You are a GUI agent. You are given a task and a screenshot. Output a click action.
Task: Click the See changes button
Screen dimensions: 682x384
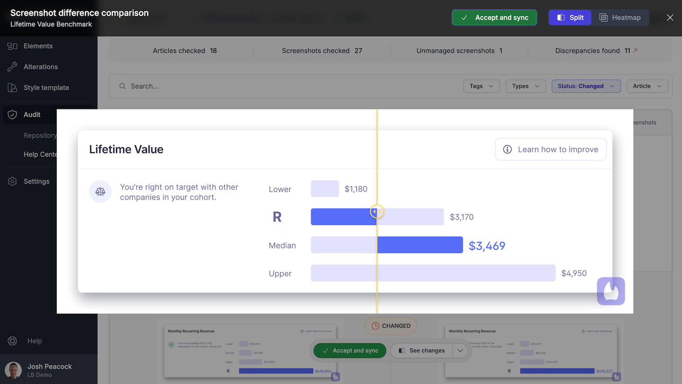(422, 351)
